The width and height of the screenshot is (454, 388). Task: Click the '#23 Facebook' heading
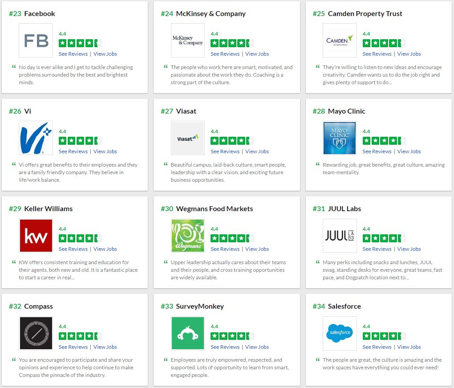coord(32,14)
